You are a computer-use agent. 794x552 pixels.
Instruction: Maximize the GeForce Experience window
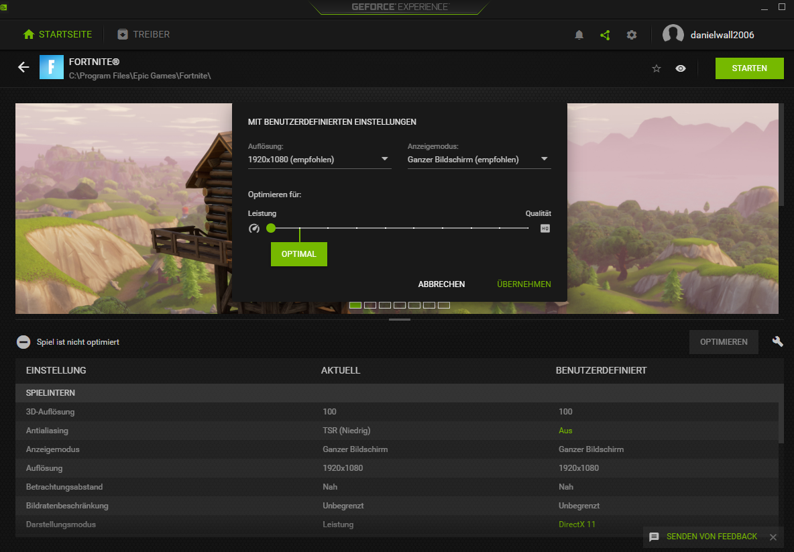click(782, 7)
